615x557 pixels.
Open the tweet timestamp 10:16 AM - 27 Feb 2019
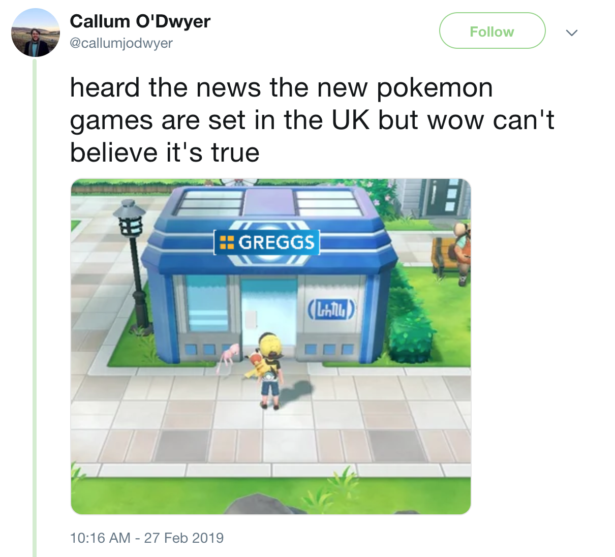tap(147, 538)
